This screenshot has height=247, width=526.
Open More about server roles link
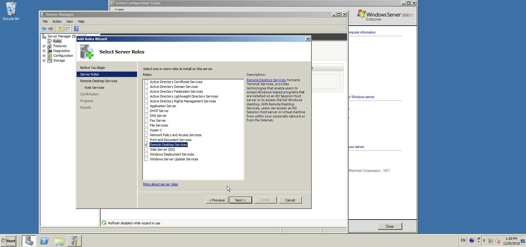click(x=160, y=184)
